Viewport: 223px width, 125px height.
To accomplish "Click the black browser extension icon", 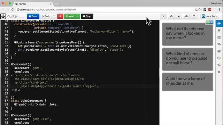I will click(x=205, y=10).
